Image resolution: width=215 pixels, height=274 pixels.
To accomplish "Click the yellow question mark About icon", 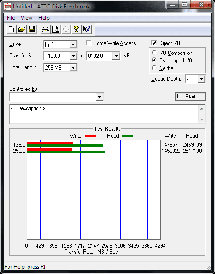I will point(76,29).
